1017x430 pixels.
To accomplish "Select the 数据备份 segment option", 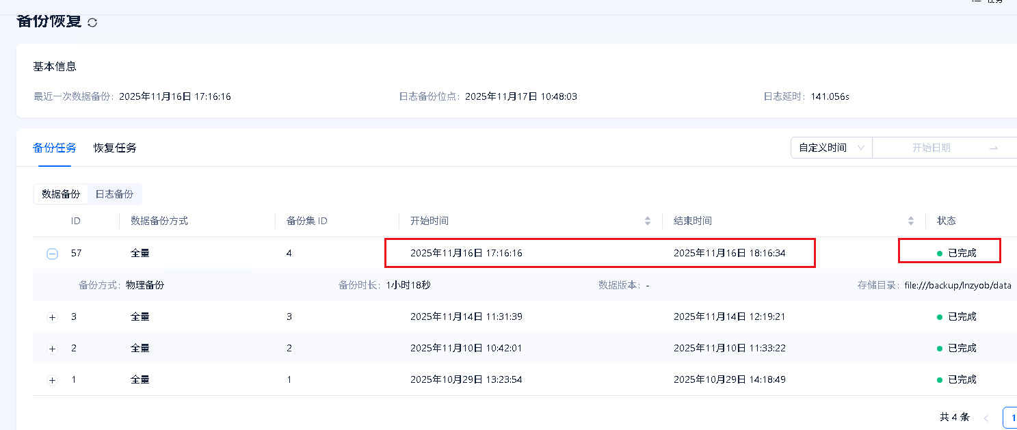I will coord(61,194).
